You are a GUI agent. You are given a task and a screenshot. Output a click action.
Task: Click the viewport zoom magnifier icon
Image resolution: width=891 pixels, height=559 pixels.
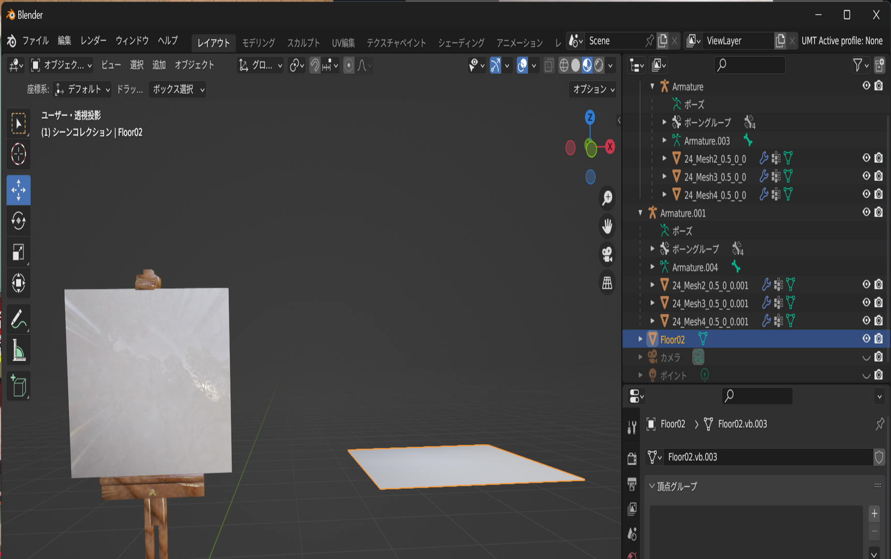607,198
